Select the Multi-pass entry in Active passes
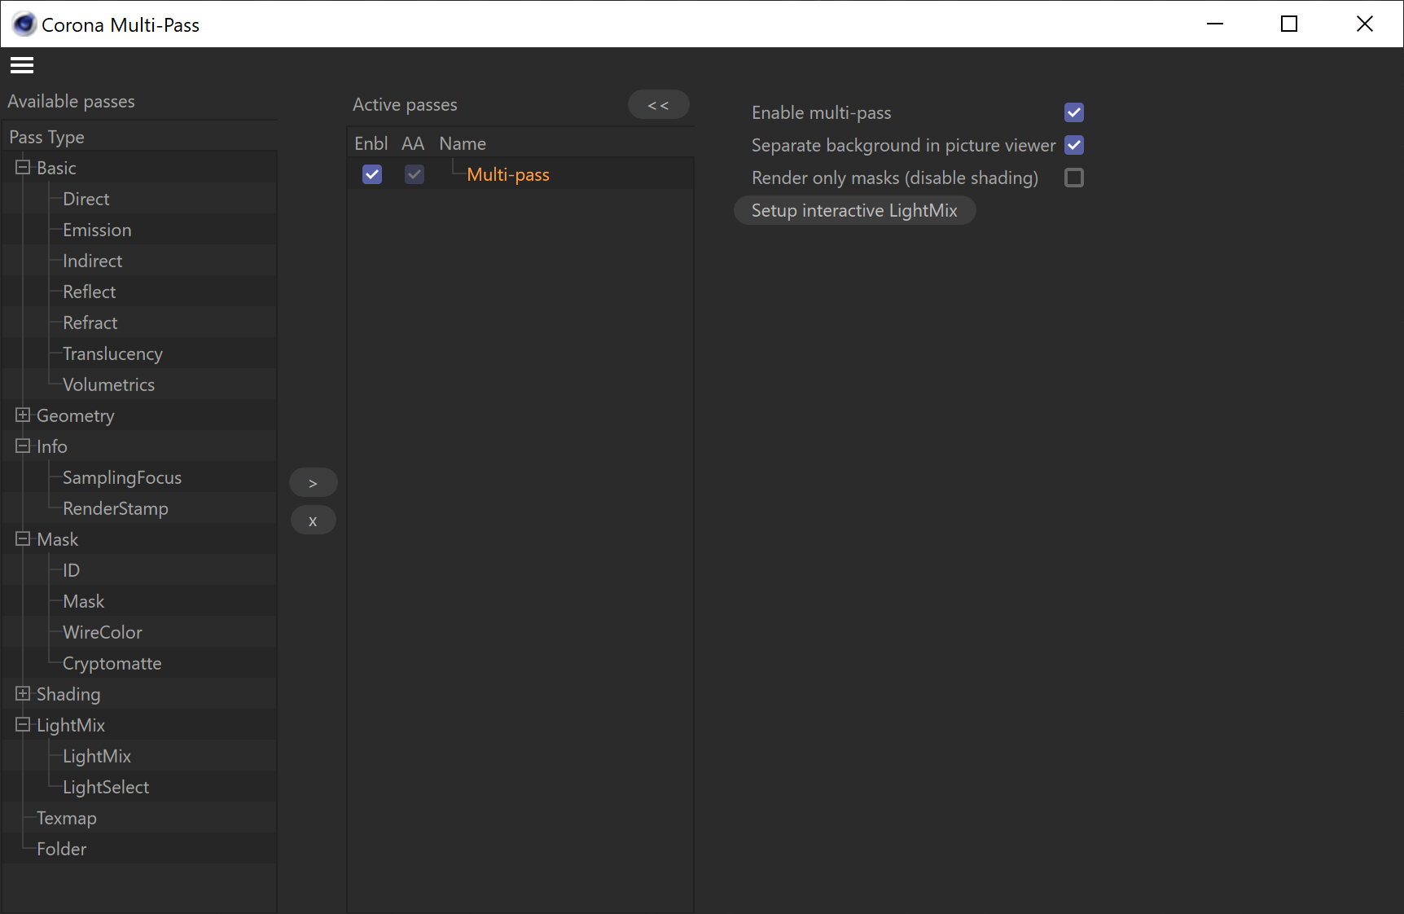This screenshot has width=1404, height=914. click(x=508, y=174)
